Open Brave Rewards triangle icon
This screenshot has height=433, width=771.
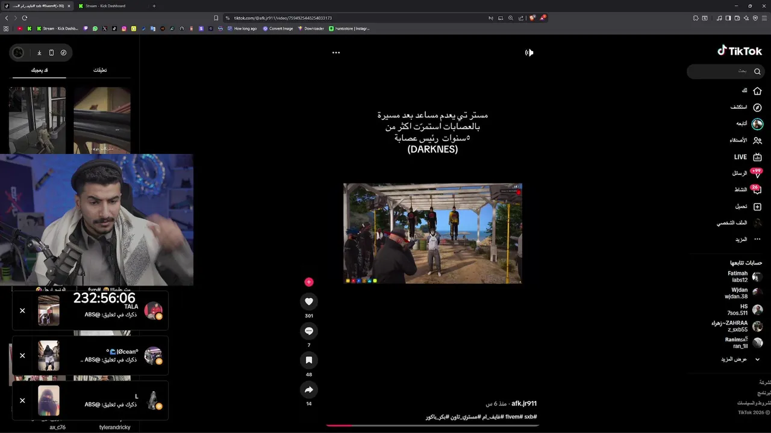pos(543,18)
